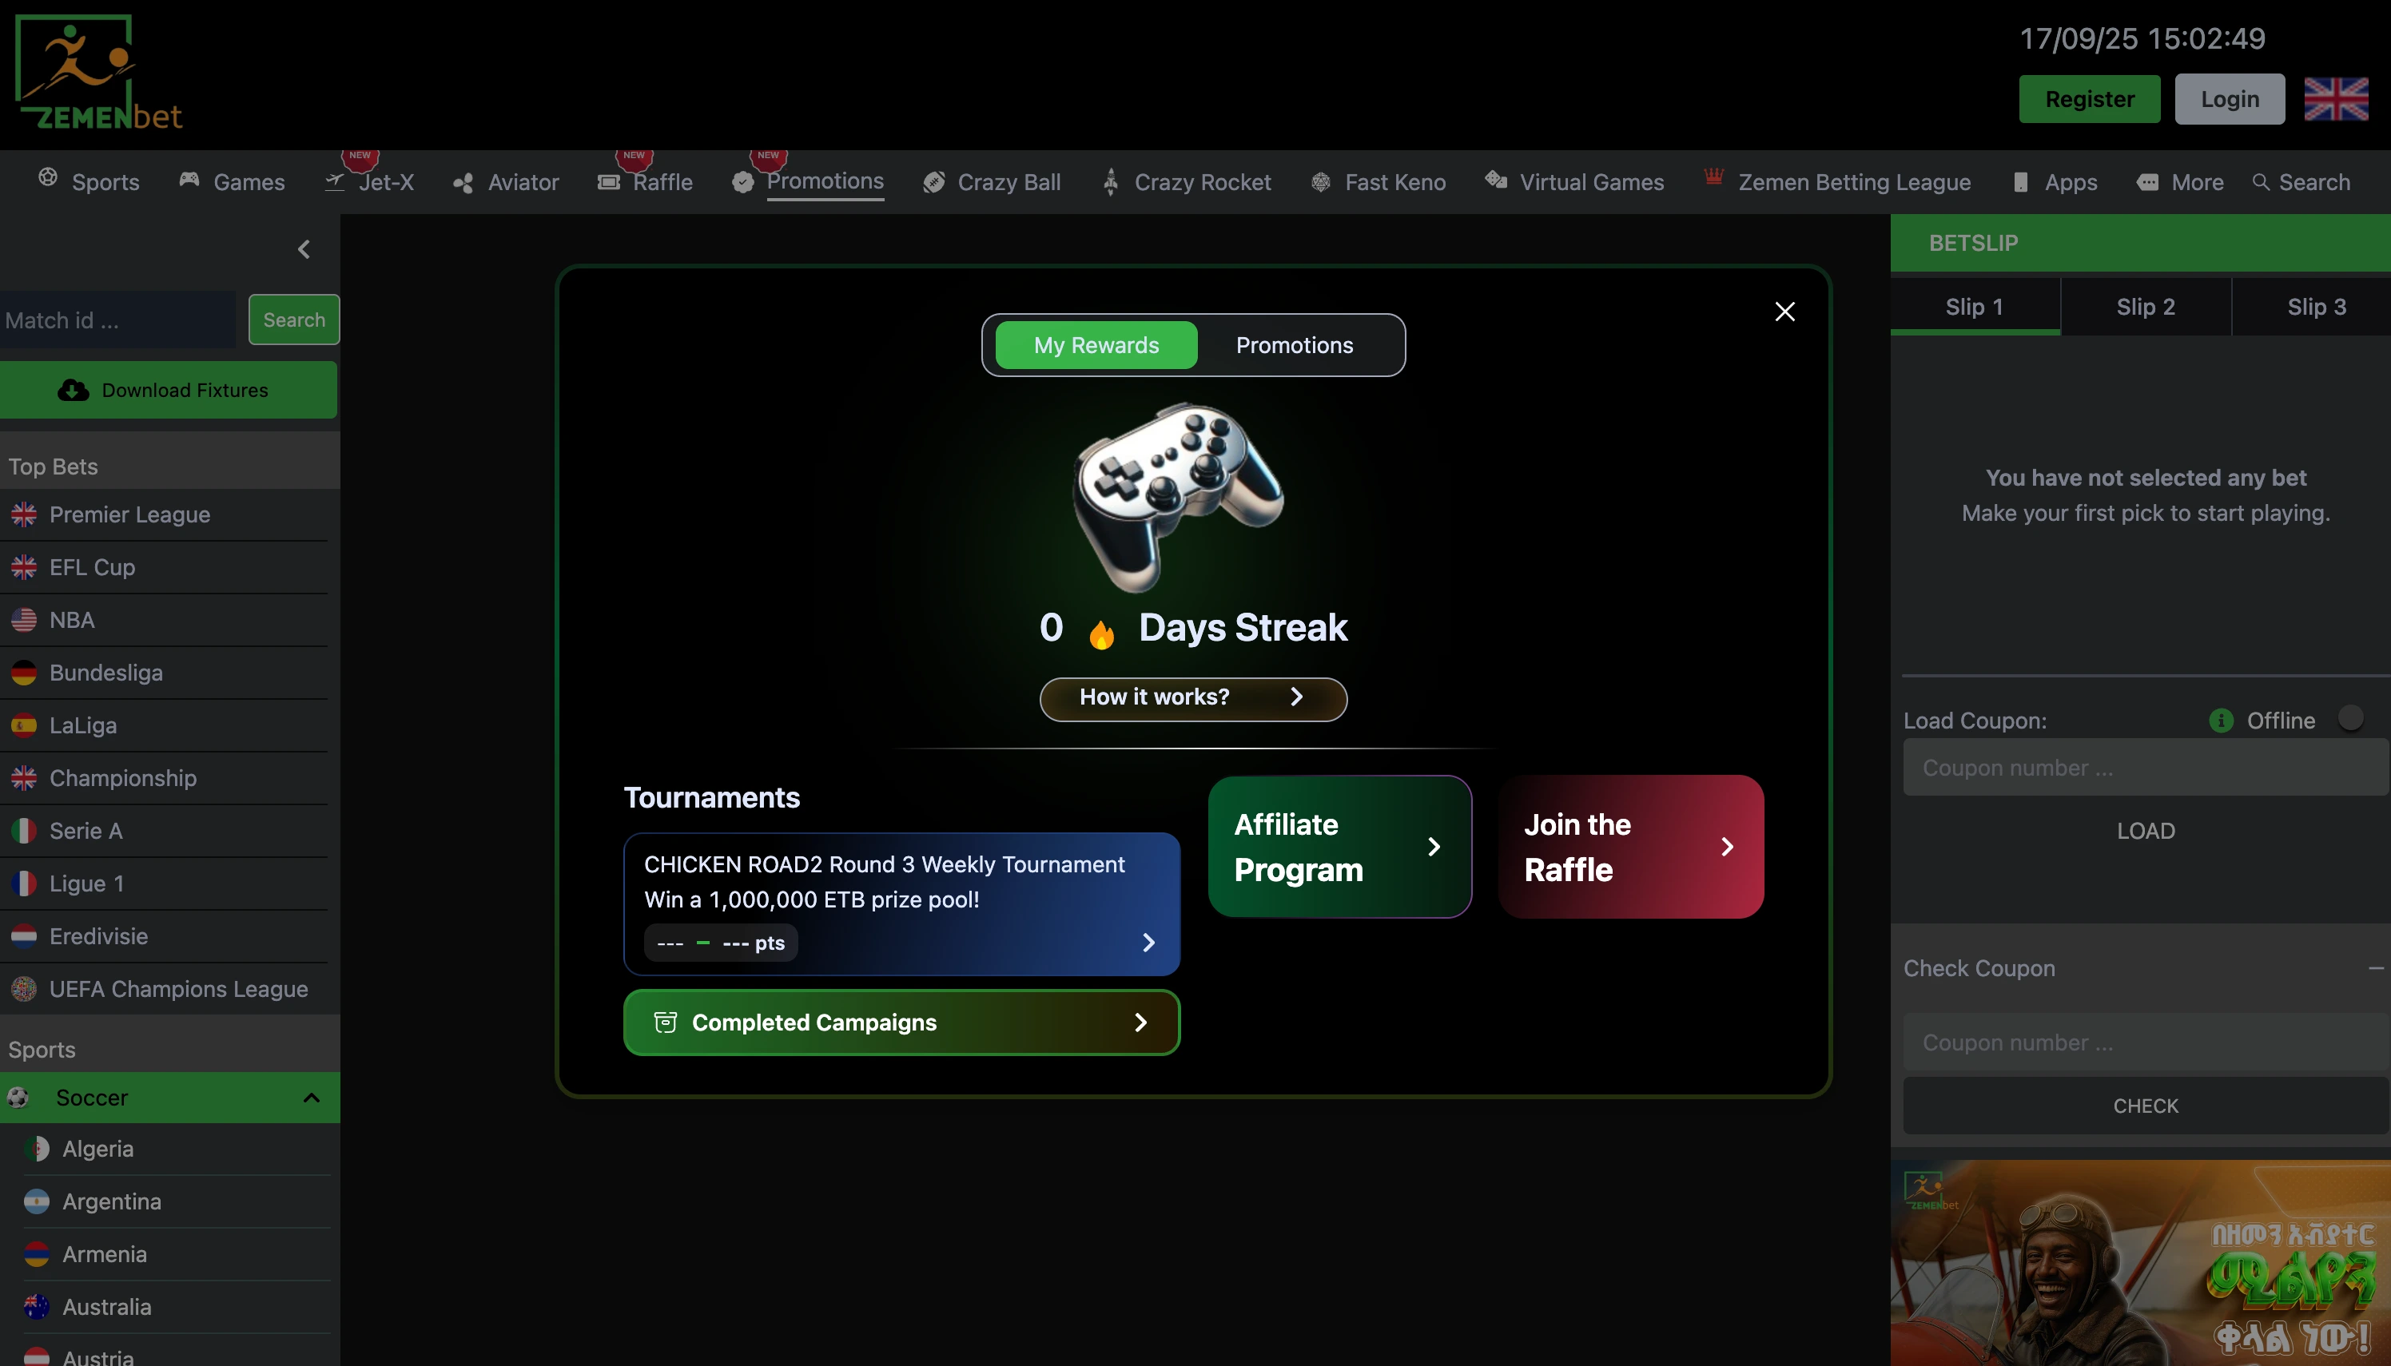Click the game controller streak image
The height and width of the screenshot is (1366, 2391).
pyautogui.click(x=1178, y=497)
